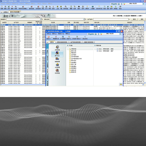Click the 上查 (trace up) toolbar icon
The width and height of the screenshot is (146, 146).
click(x=57, y=8)
